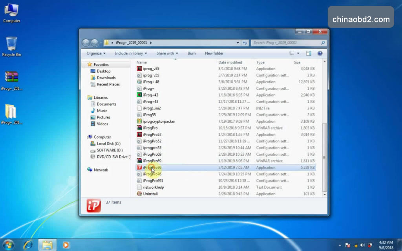Click the Help question mark icon
402x251 pixels.
pyautogui.click(x=320, y=53)
